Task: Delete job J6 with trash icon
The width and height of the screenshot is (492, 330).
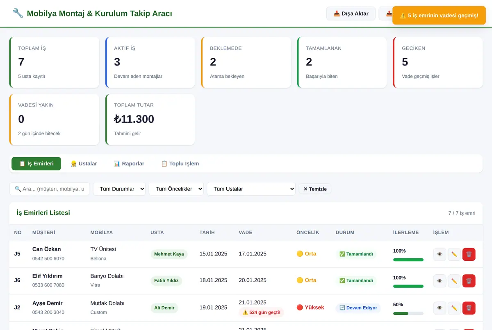Action: pyautogui.click(x=469, y=281)
